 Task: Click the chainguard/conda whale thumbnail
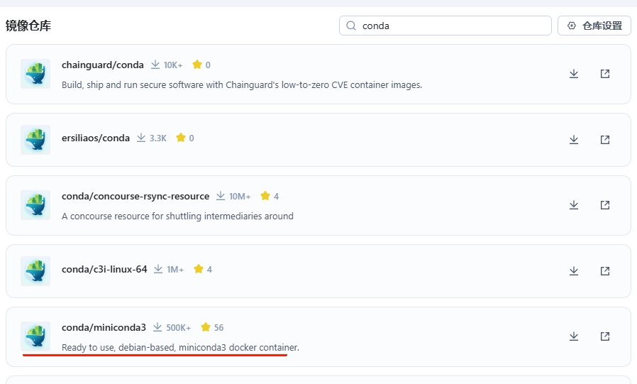click(35, 74)
